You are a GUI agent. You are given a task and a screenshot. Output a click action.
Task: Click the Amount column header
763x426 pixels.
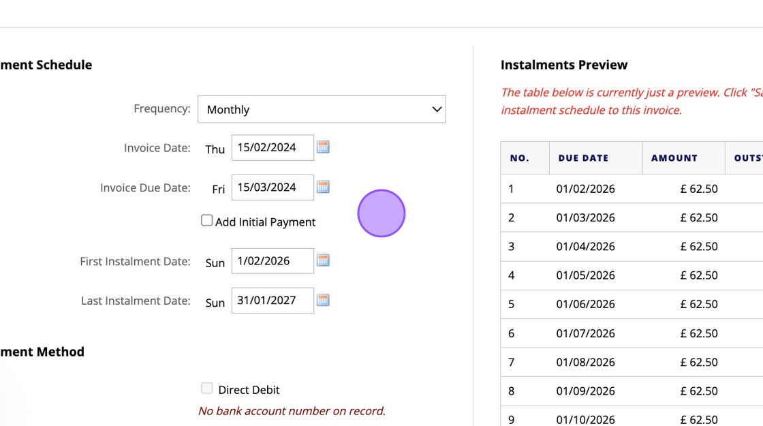(x=674, y=158)
